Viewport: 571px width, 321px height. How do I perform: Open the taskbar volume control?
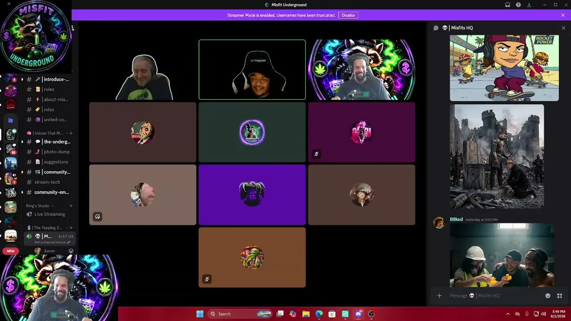pos(543,314)
